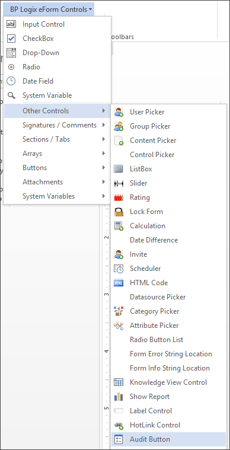Click the CheckBox text label
The image size is (230, 450).
click(x=38, y=39)
